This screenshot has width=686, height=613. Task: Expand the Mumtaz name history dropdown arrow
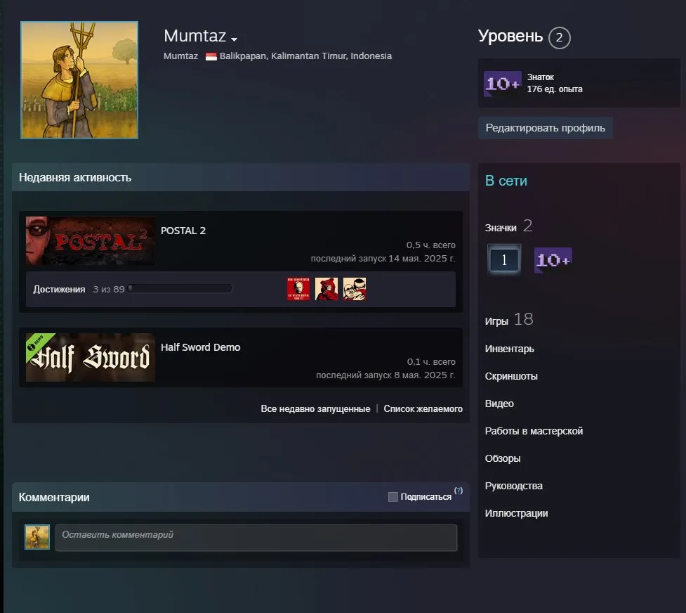[x=234, y=39]
